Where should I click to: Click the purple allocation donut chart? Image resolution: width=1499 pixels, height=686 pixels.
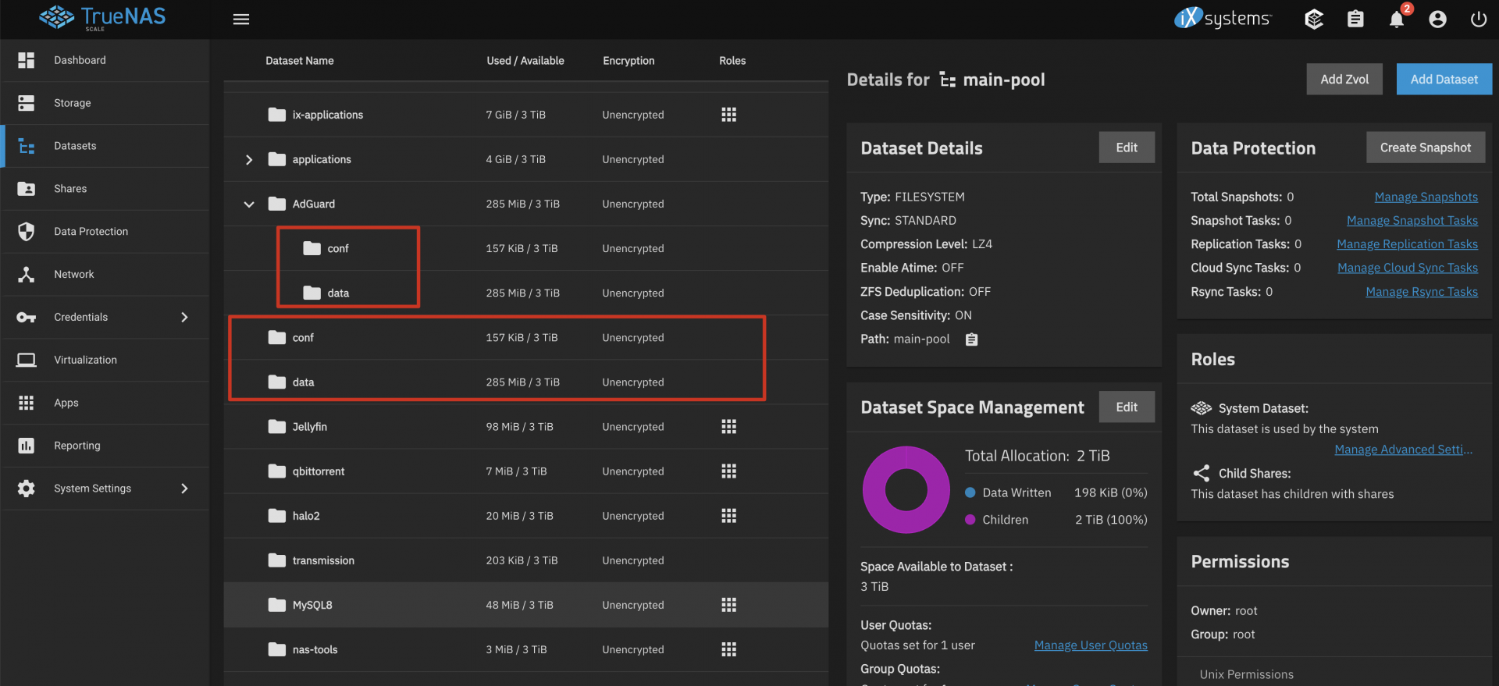coord(906,490)
